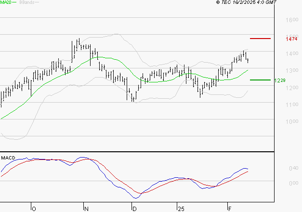The width and height of the screenshot is (302, 212).
Task: Click the MA20 legend label
Action: pos(6,2)
